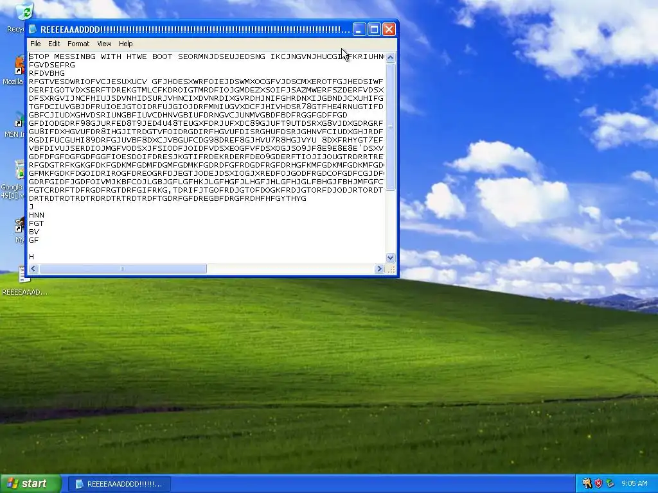Click the Notepad icon in the title bar

pos(33,30)
